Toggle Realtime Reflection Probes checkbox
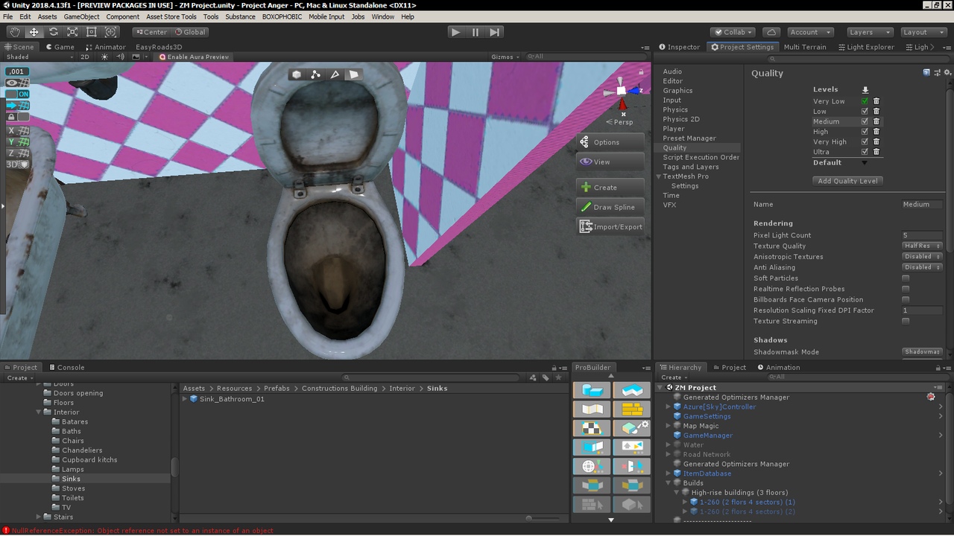The width and height of the screenshot is (954, 536). coord(906,289)
